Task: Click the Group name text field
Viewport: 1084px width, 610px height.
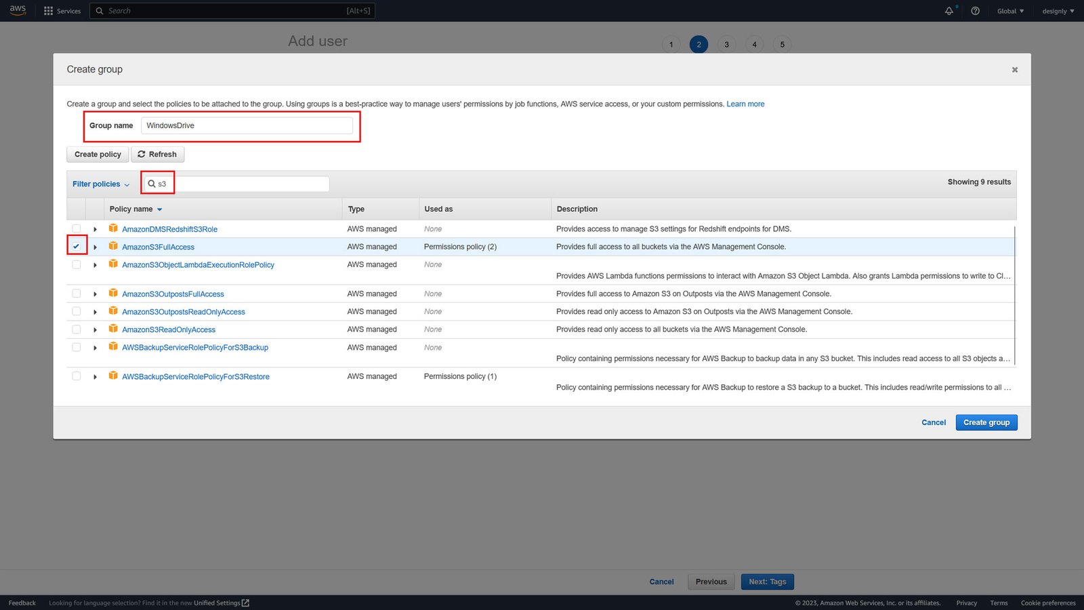Action: click(x=247, y=125)
